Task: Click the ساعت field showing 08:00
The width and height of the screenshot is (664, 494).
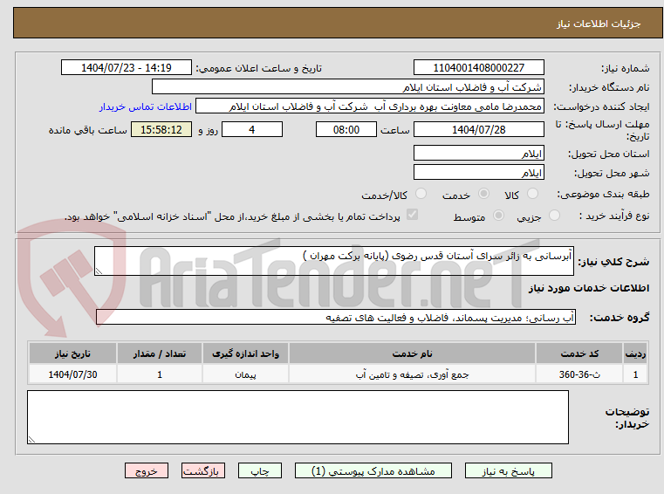Action: coord(346,129)
